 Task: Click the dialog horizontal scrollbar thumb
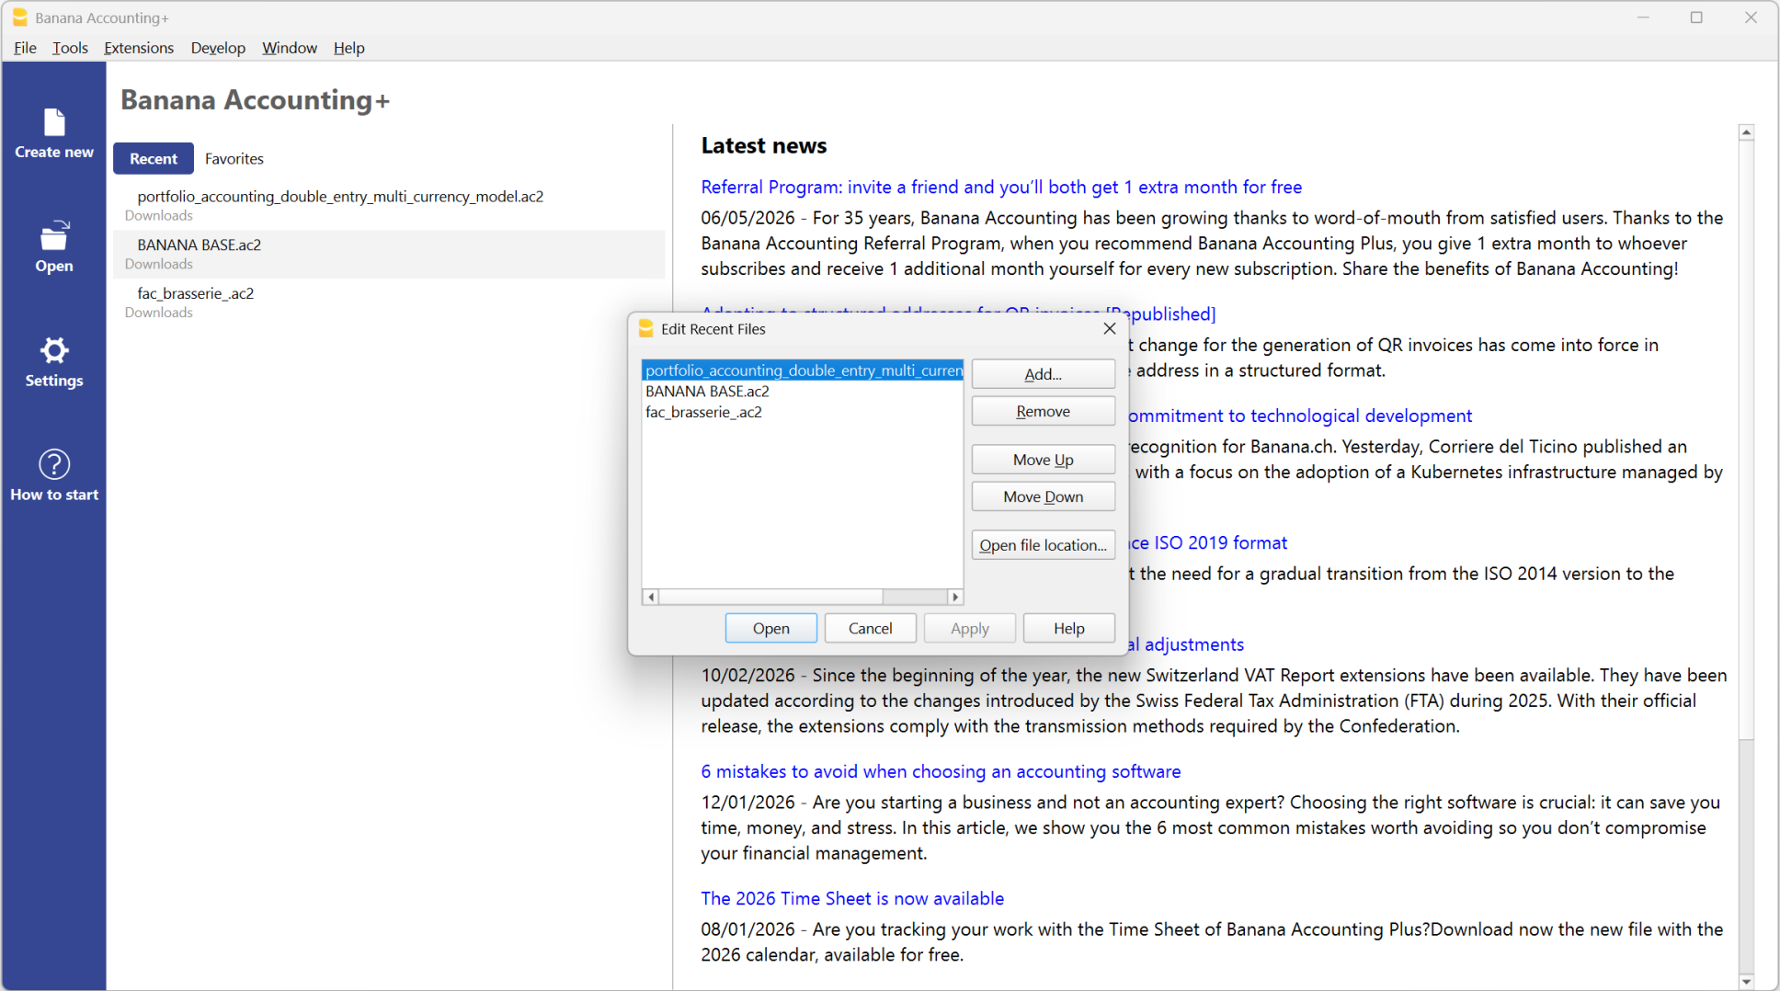[771, 597]
